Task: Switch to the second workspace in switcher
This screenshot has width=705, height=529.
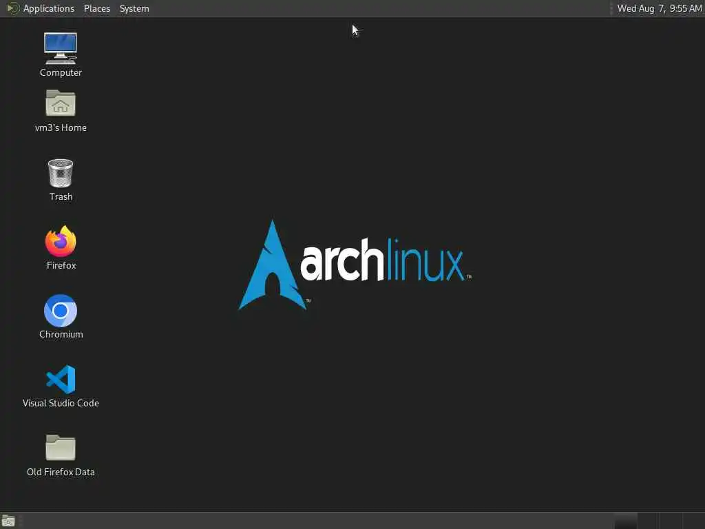Action: pos(649,521)
